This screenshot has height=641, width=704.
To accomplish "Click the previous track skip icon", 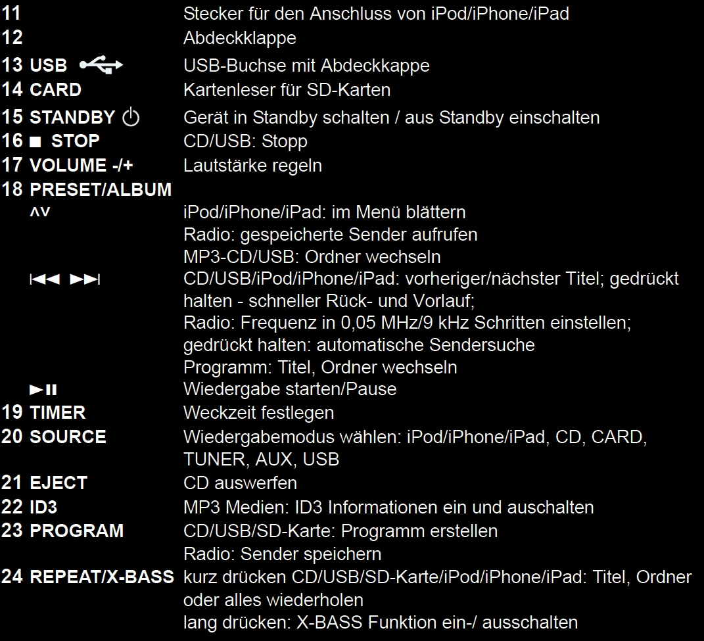I will pos(45,279).
